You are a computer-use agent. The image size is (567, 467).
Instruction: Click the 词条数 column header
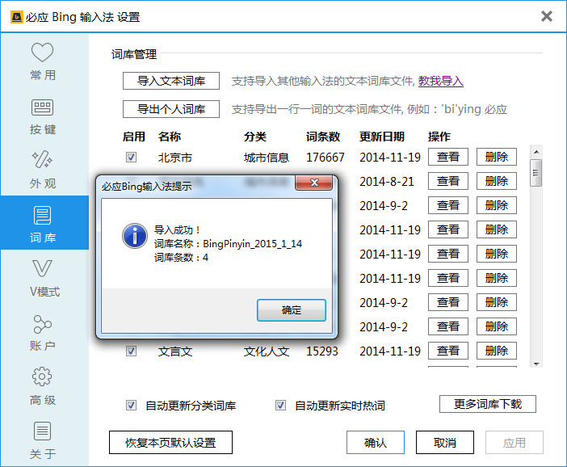tap(323, 137)
